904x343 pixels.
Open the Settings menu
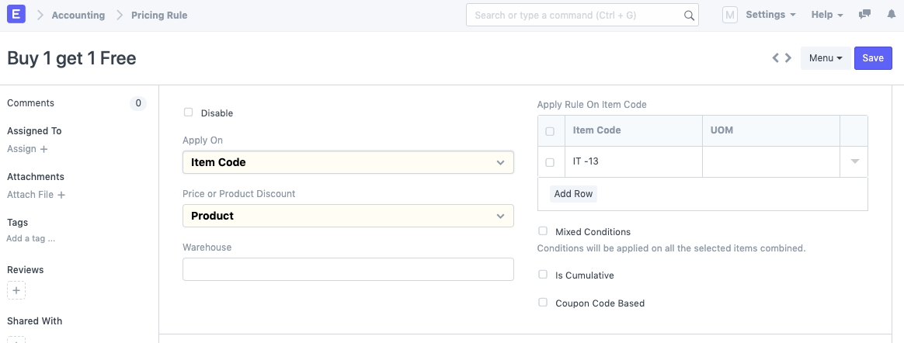click(x=770, y=15)
